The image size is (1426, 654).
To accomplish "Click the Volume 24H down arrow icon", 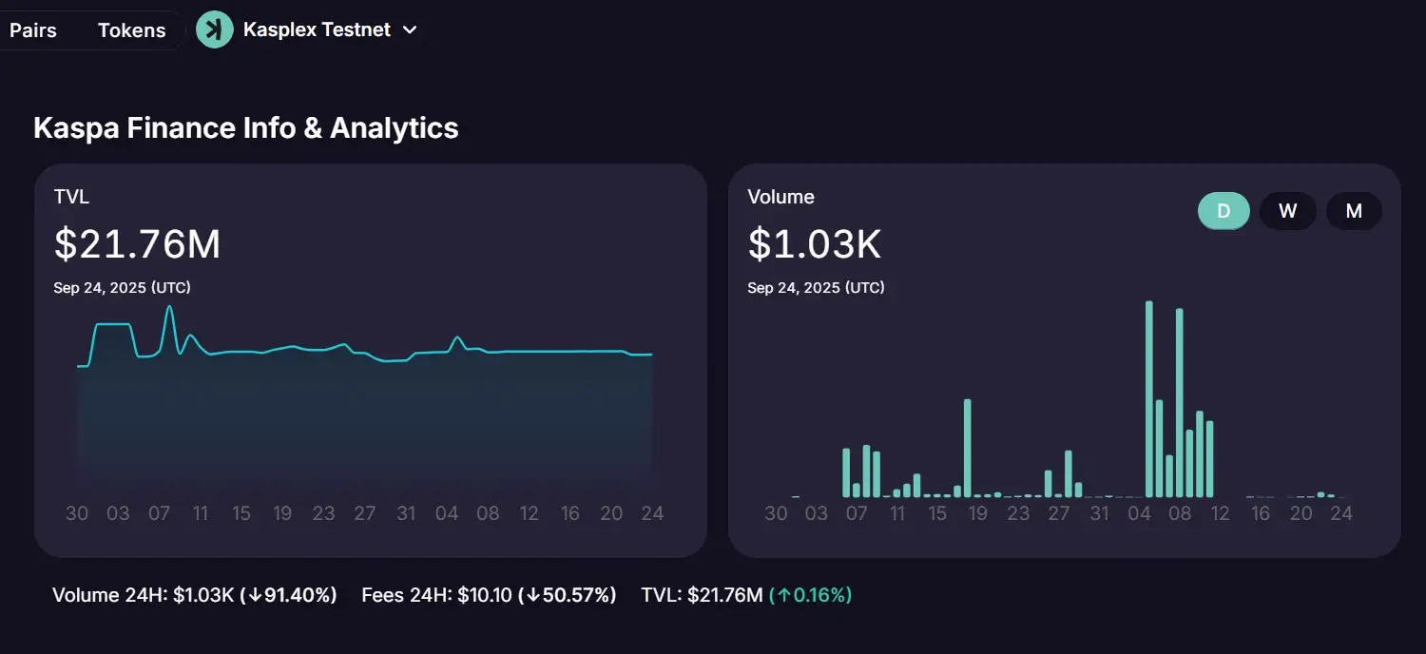I will 252,596.
